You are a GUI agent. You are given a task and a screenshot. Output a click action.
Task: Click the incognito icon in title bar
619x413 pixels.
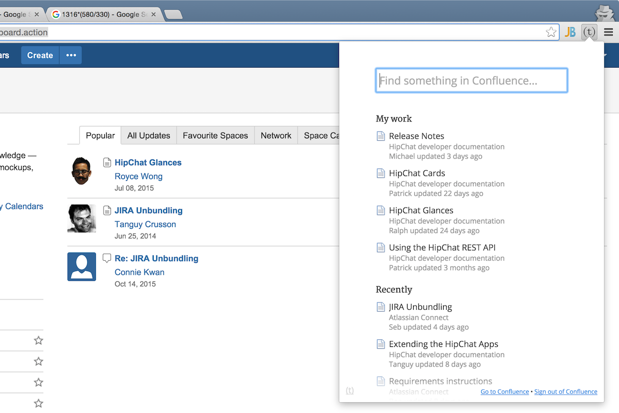pos(605,12)
